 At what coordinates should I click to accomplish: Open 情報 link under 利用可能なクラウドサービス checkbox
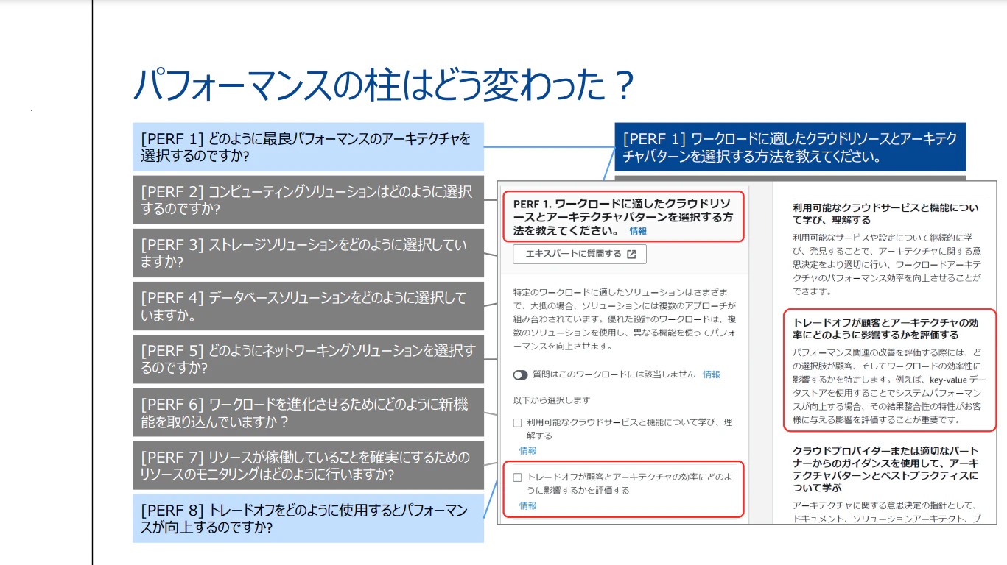coord(528,450)
